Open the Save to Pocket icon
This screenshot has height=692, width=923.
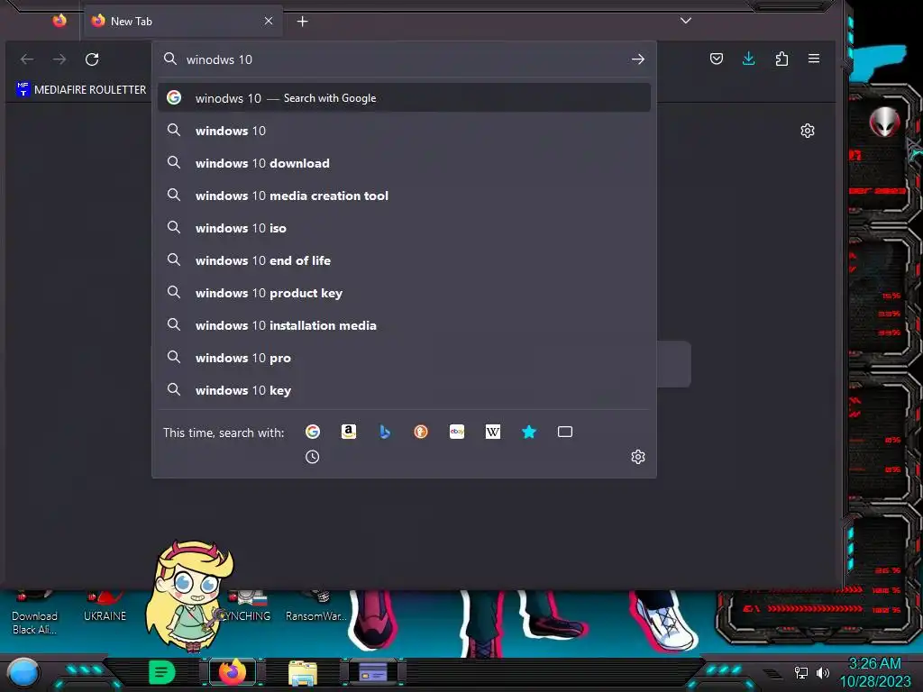717,59
